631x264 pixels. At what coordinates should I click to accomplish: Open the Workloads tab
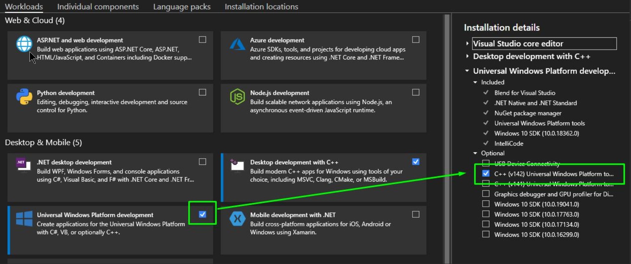pyautogui.click(x=24, y=6)
